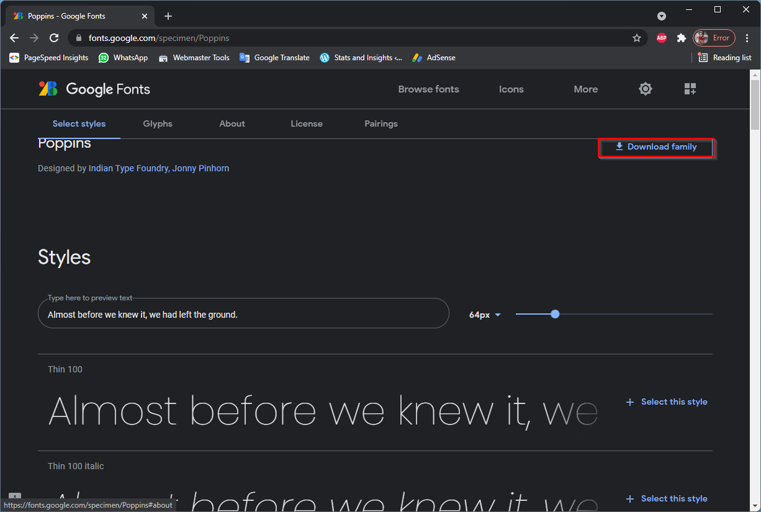
Task: Open the Extensions puzzle icon
Action: click(x=682, y=38)
